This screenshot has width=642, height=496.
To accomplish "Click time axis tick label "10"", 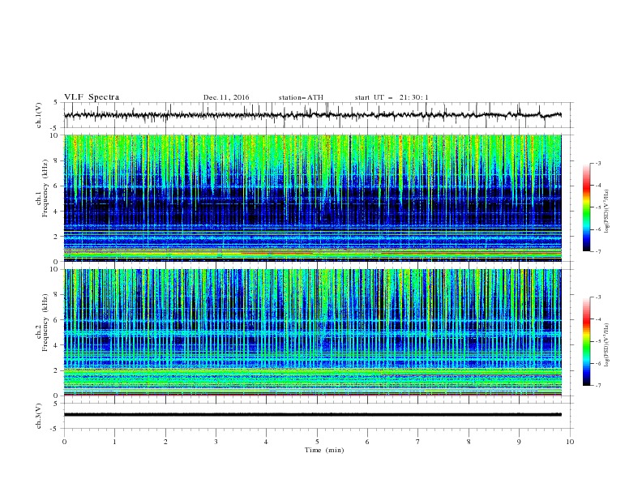I will tap(570, 442).
